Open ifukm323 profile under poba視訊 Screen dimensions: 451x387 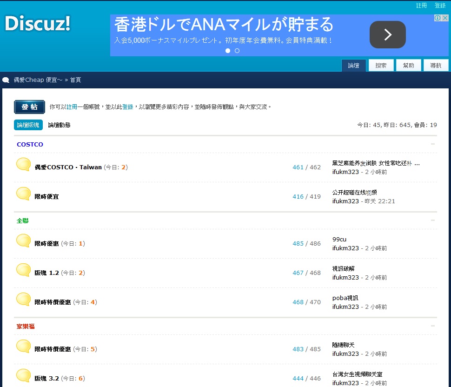click(345, 307)
